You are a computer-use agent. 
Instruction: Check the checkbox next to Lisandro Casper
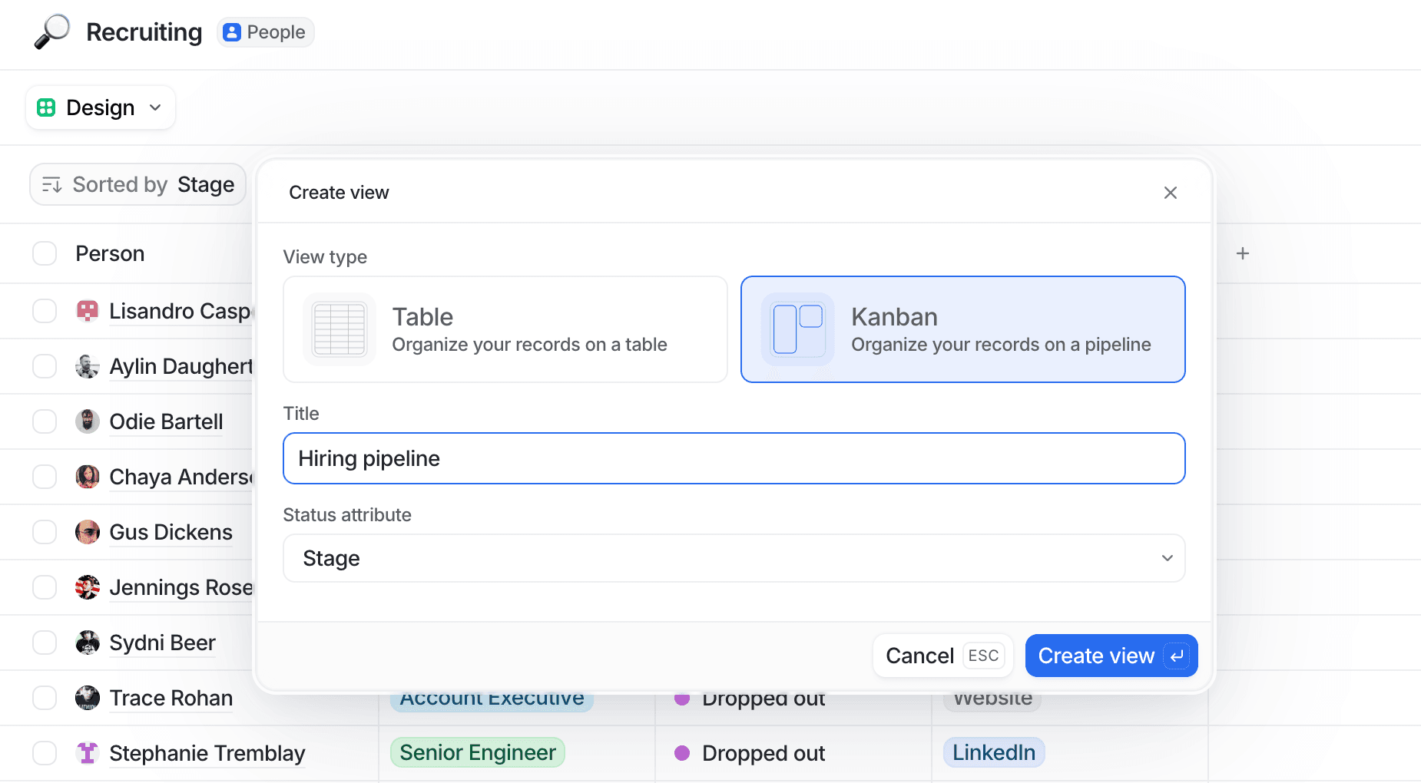45,311
